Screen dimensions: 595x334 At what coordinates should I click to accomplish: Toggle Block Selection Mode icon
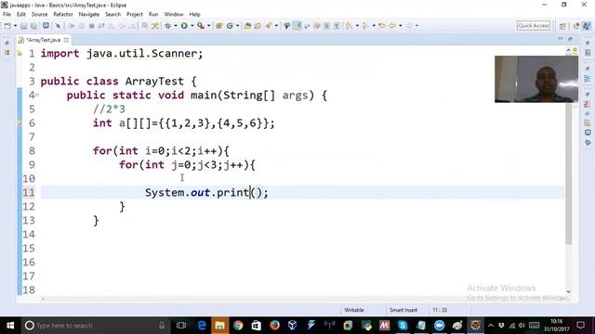click(x=326, y=26)
